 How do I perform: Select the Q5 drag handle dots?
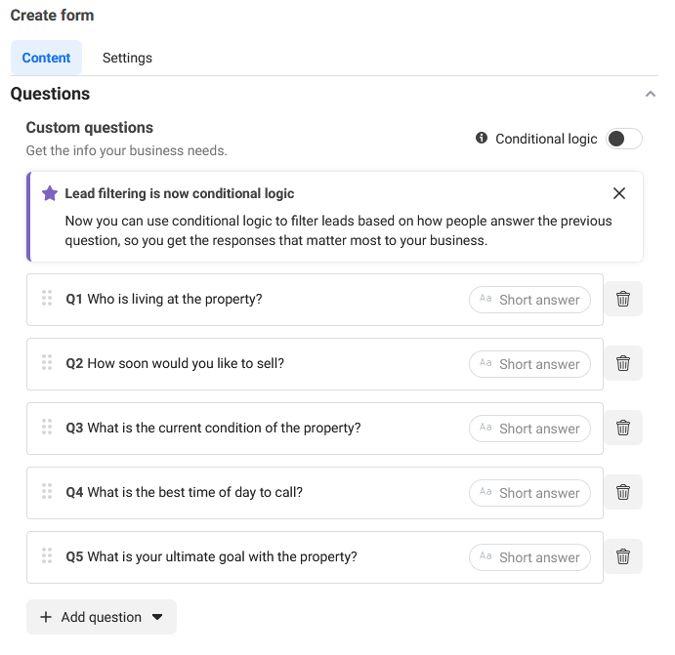47,555
